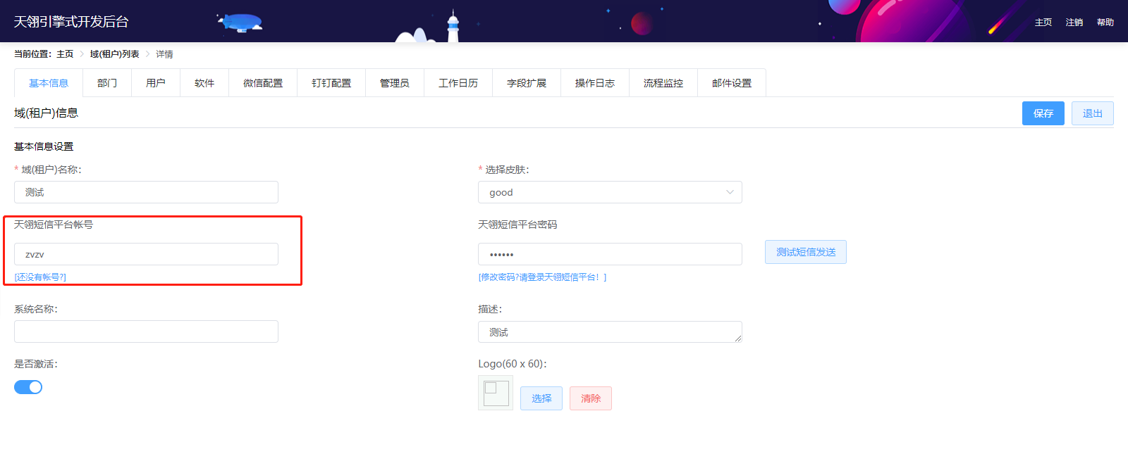Click 选择 to choose a logo
Screen dimensions: 1128x461
pyautogui.click(x=541, y=398)
